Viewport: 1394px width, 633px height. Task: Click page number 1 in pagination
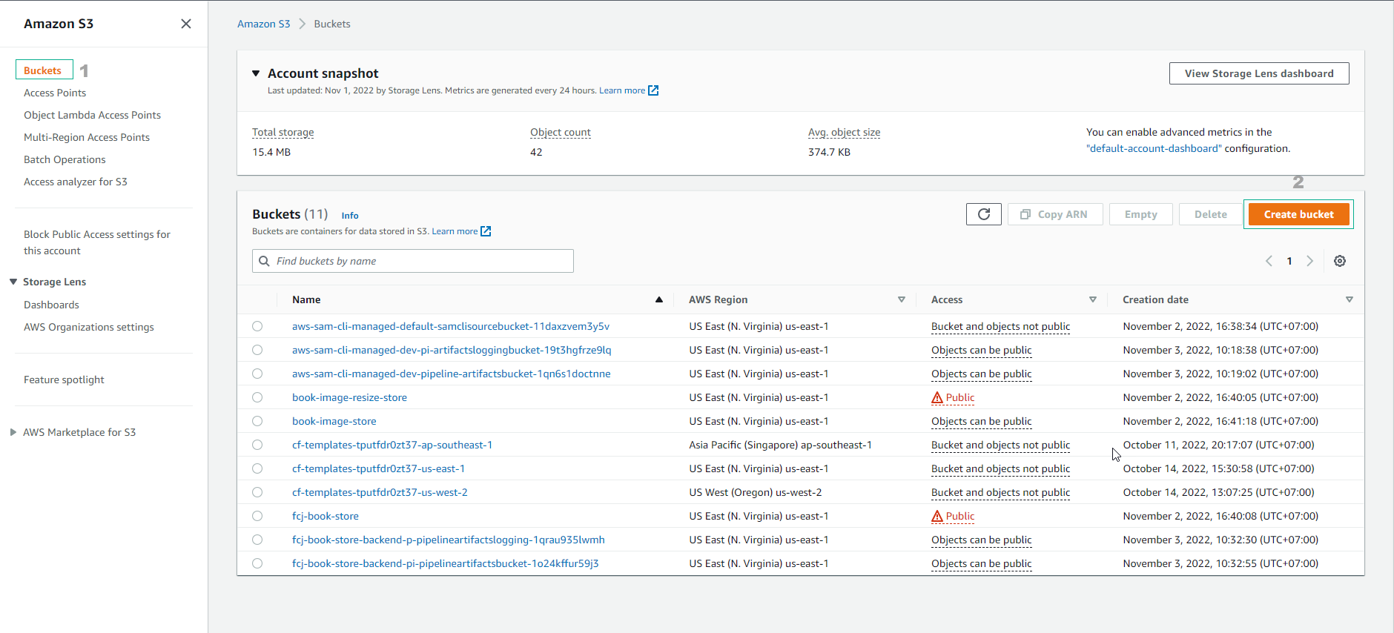click(1289, 261)
